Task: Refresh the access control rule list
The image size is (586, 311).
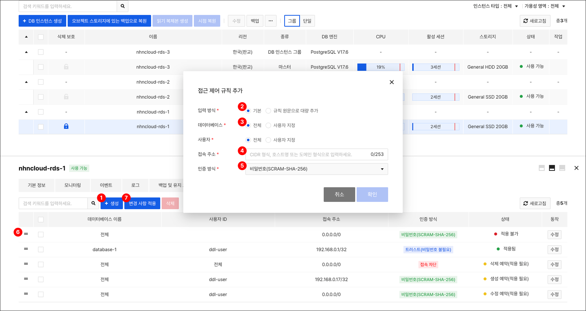Action: [535, 203]
